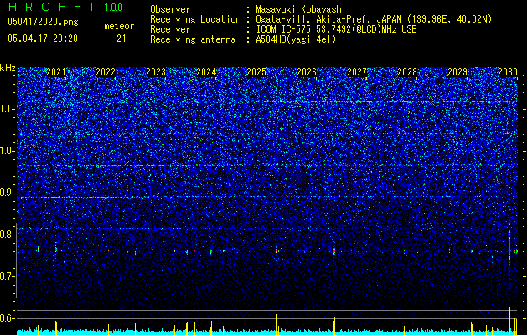Select observer name Masayuki Kobayashi
527x335 pixels.
tap(301, 9)
